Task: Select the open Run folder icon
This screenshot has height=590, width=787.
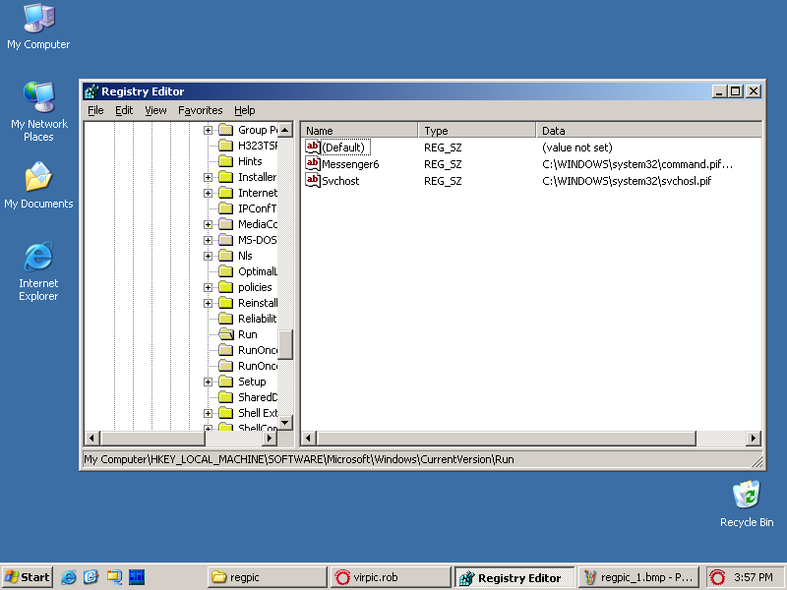Action: tap(226, 334)
